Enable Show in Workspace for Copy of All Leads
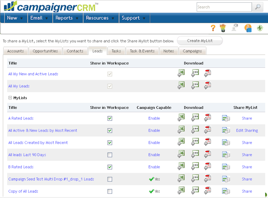The image size is (268, 198). [x=109, y=191]
